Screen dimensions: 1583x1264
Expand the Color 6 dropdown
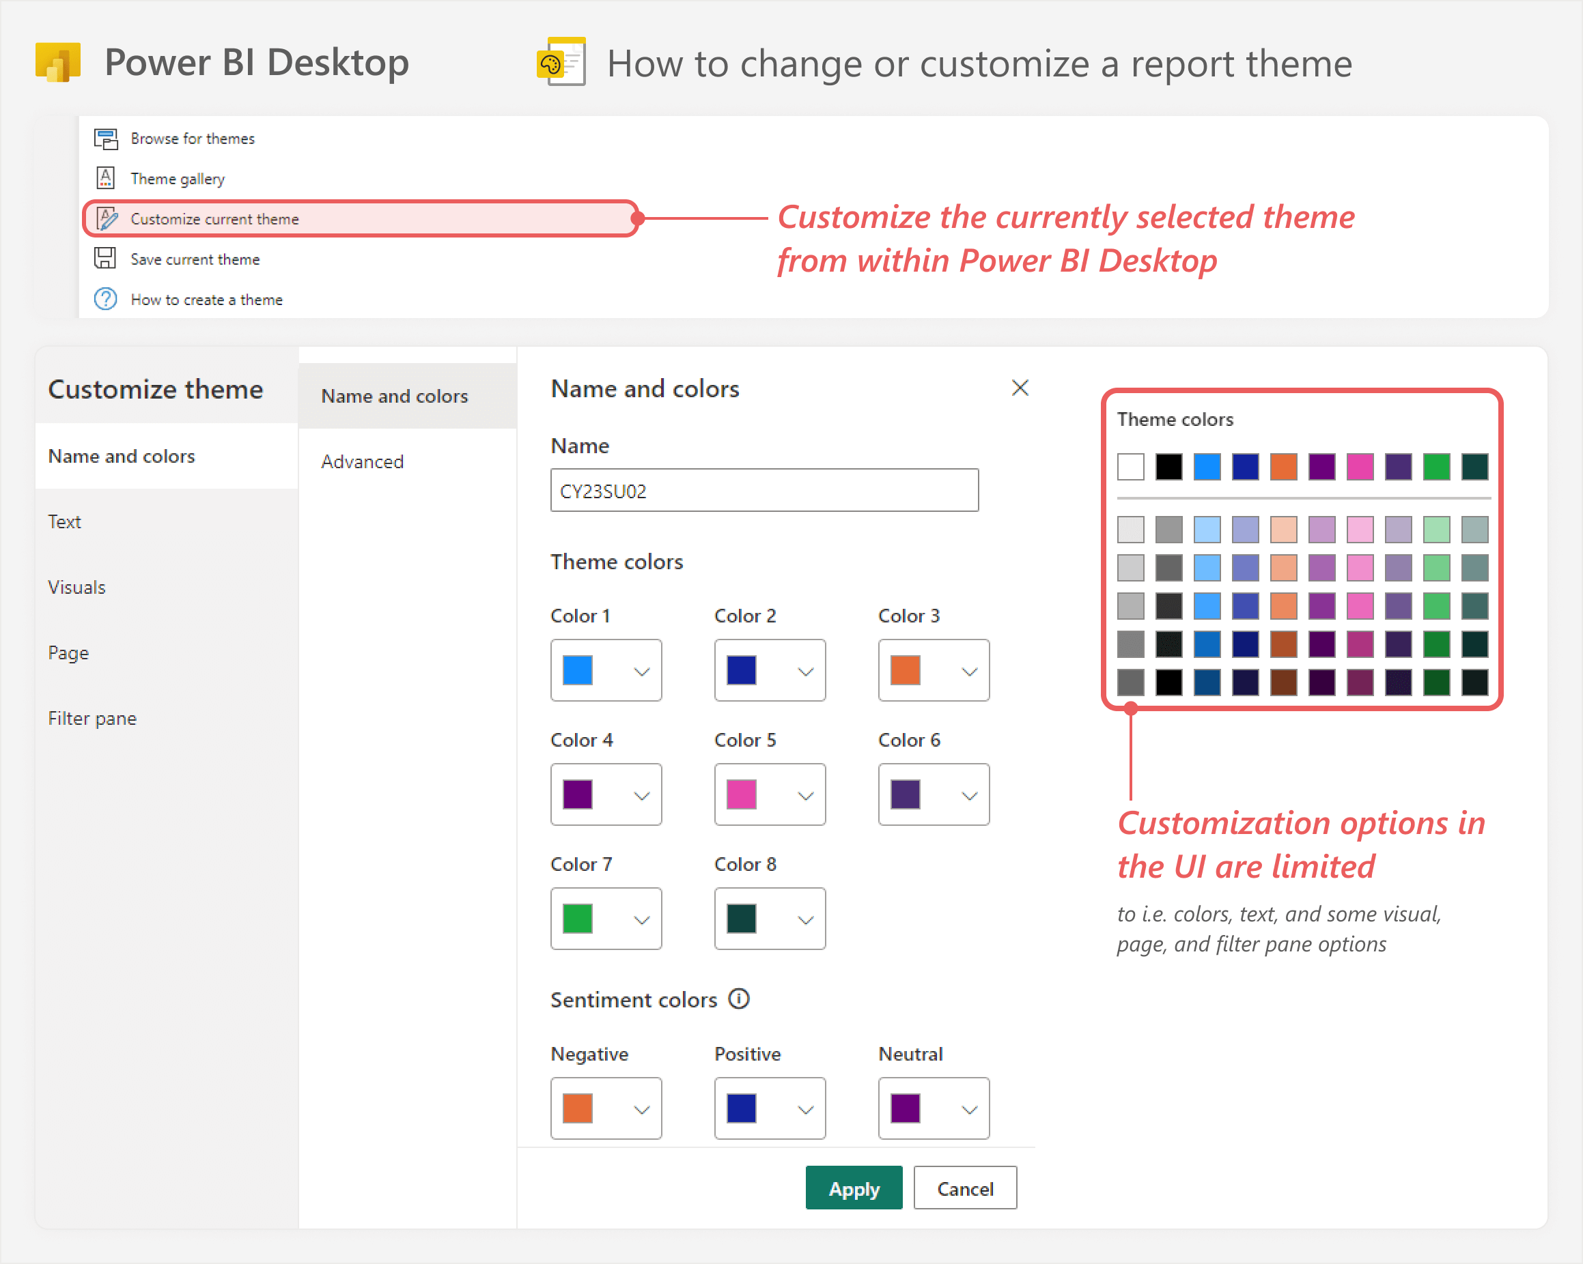click(x=934, y=794)
